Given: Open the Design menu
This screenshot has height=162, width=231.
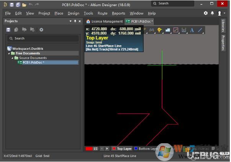Looking at the screenshot, I should click(74, 13).
